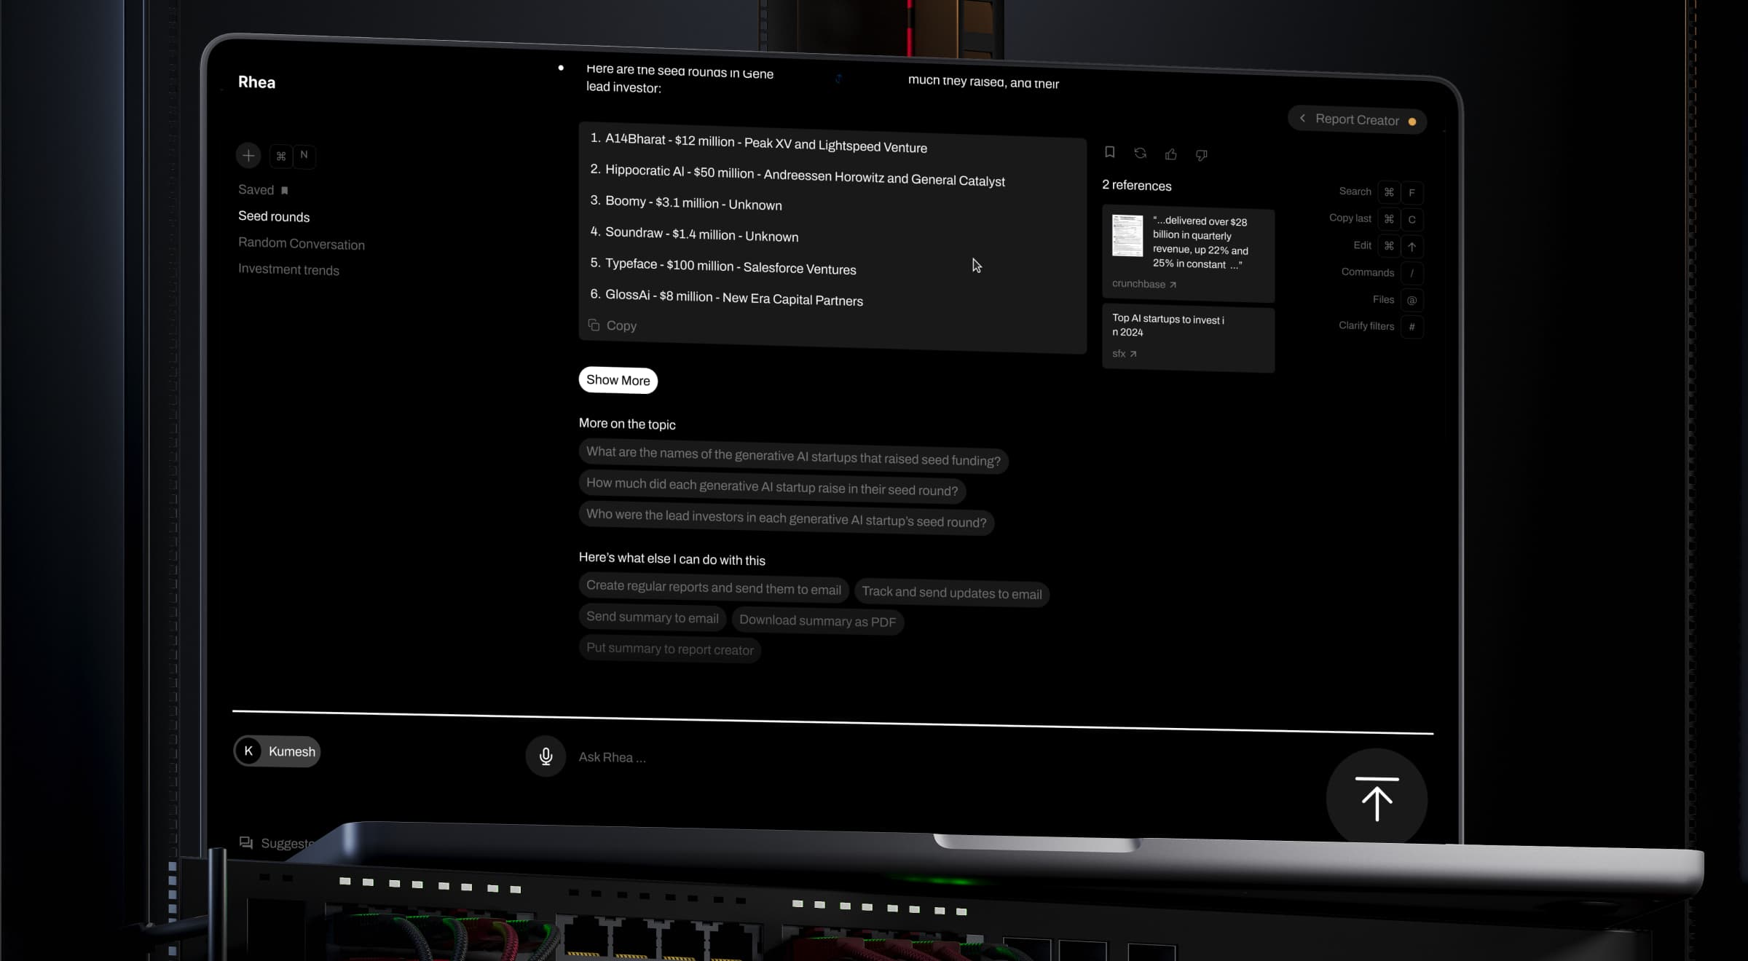Click the A14Bharat $12 million list row
Image resolution: width=1748 pixels, height=961 pixels.
point(758,143)
